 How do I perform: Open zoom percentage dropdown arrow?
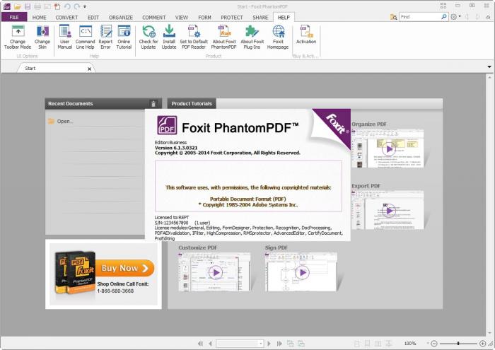(428, 344)
